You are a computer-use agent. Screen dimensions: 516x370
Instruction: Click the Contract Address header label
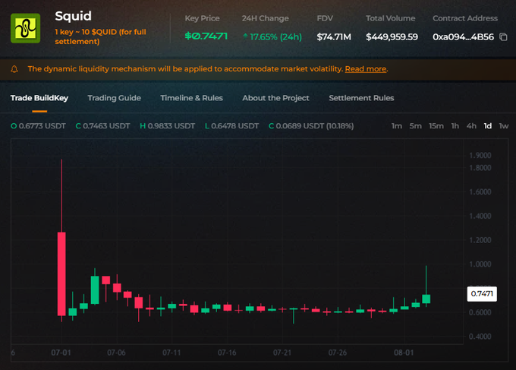coord(465,18)
